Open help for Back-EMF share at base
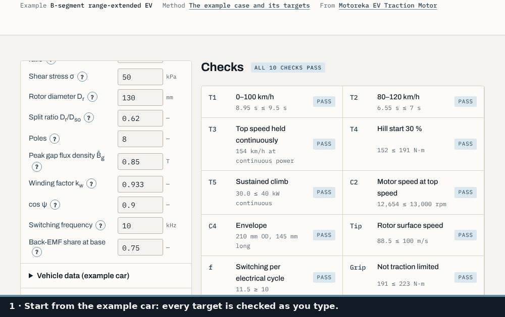Screen dimensions: 505x317 tap(37, 252)
